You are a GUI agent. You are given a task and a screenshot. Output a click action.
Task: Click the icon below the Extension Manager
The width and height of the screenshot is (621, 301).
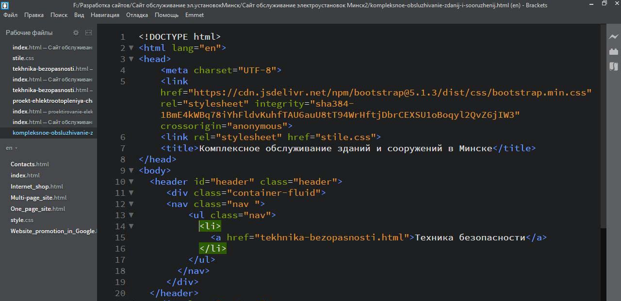[x=614, y=66]
